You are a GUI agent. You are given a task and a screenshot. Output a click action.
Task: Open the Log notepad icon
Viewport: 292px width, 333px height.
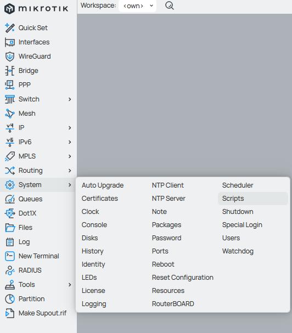coord(10,242)
